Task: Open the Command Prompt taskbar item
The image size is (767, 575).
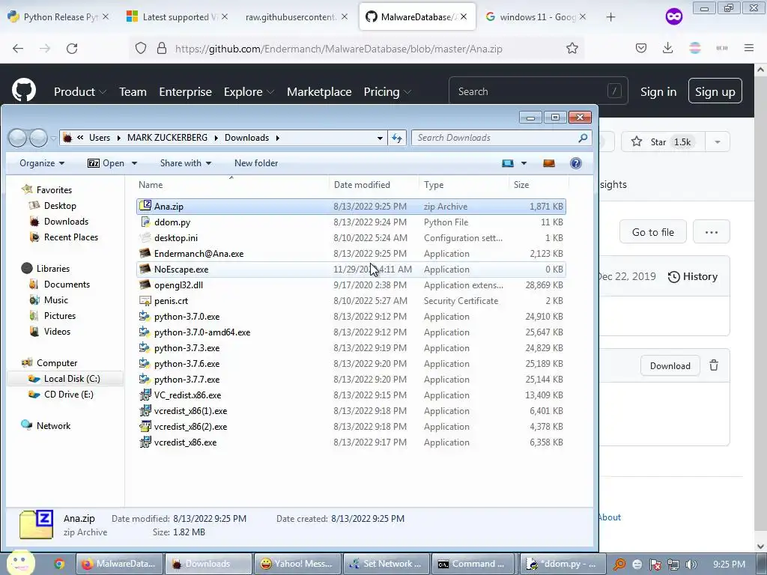Action: point(472,564)
